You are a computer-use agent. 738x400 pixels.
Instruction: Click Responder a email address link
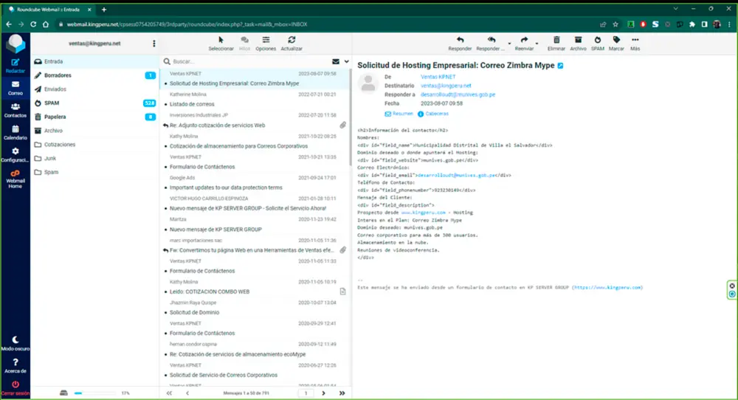(458, 94)
